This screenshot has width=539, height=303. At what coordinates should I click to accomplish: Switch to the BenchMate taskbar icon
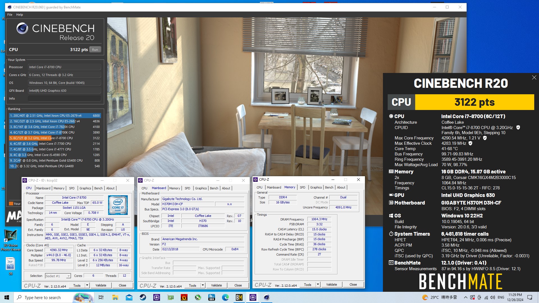click(239, 297)
